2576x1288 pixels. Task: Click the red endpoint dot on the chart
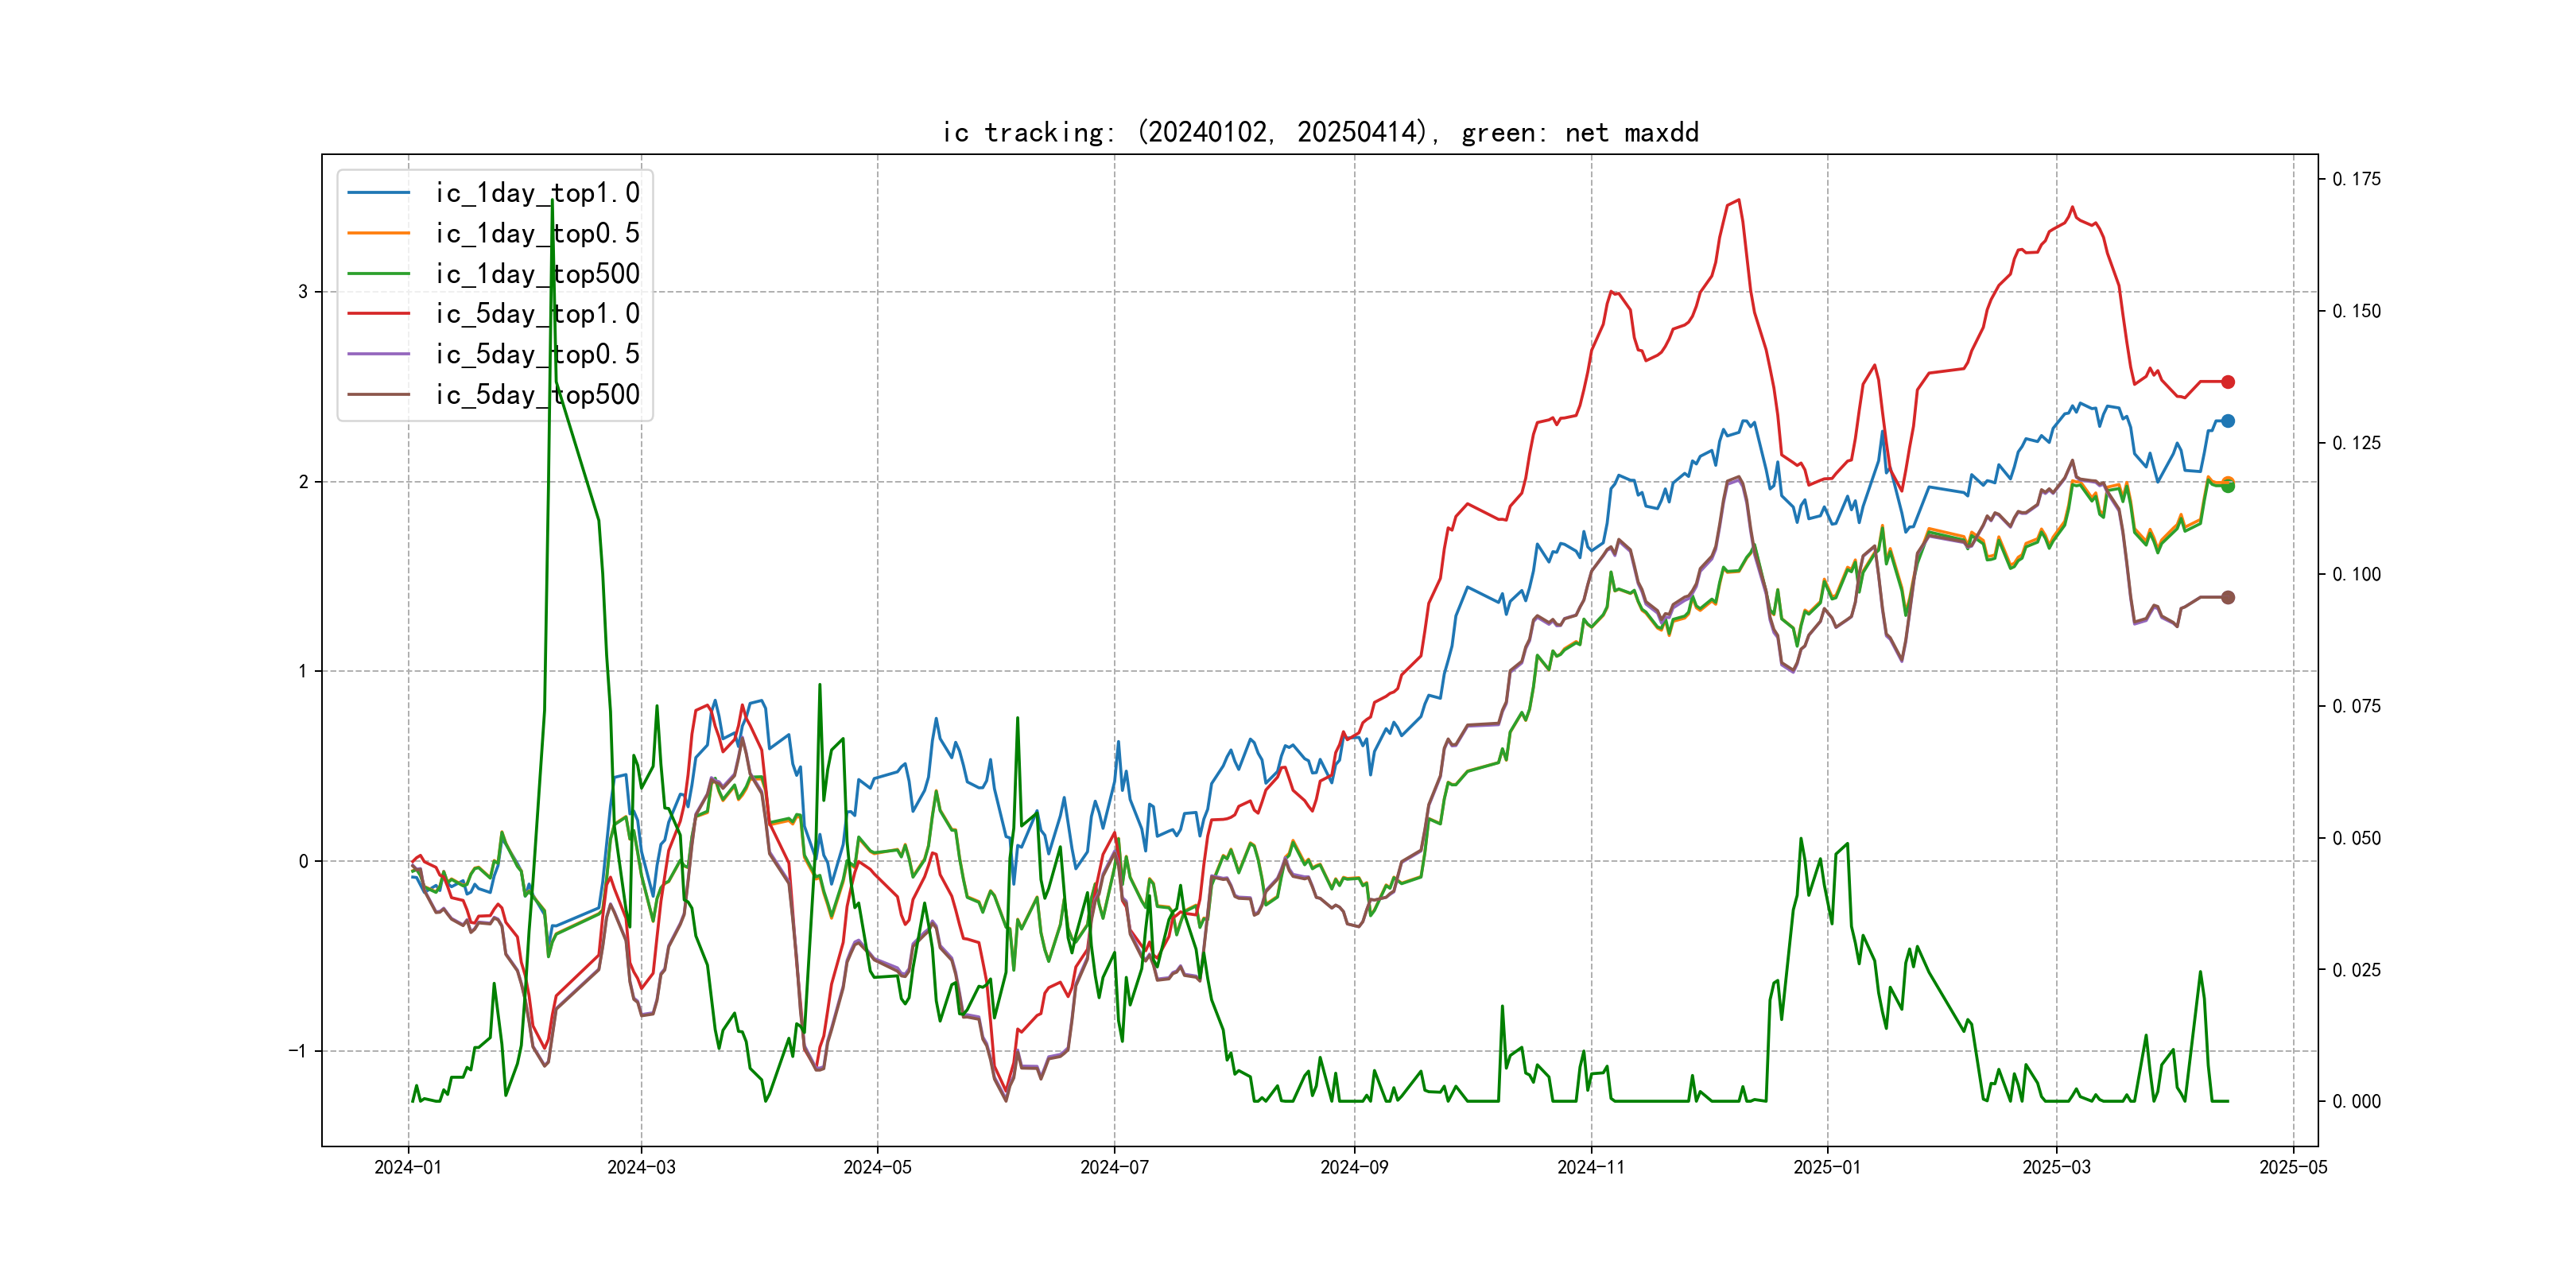2228,382
